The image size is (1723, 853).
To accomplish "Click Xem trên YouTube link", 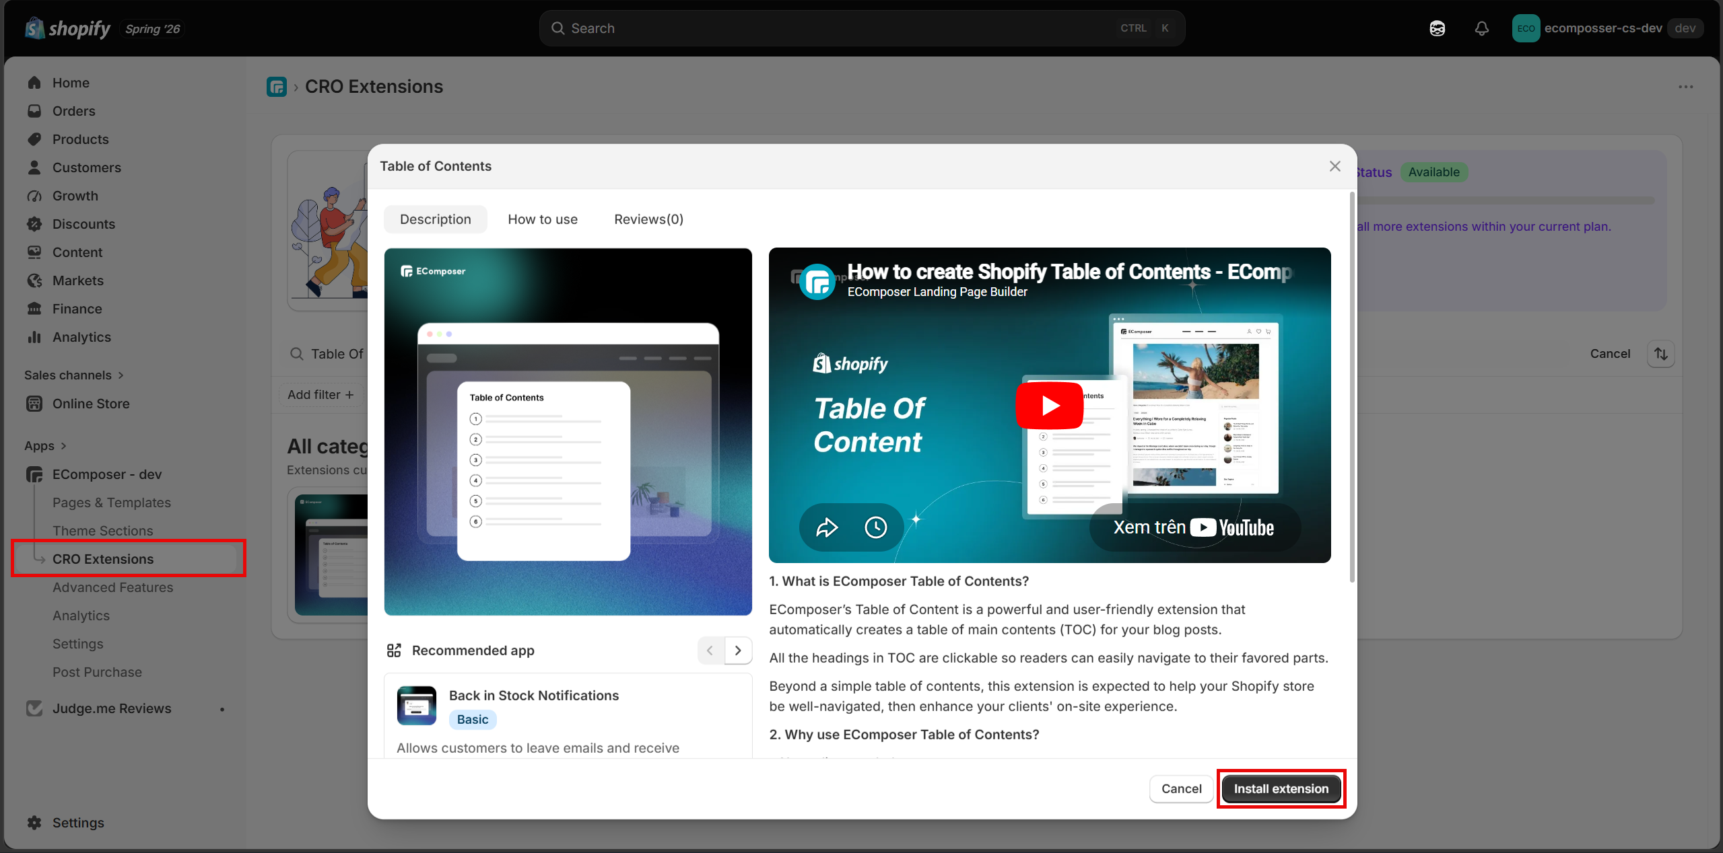I will (1194, 527).
